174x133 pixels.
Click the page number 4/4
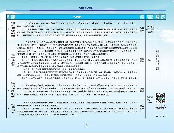(x=86, y=126)
